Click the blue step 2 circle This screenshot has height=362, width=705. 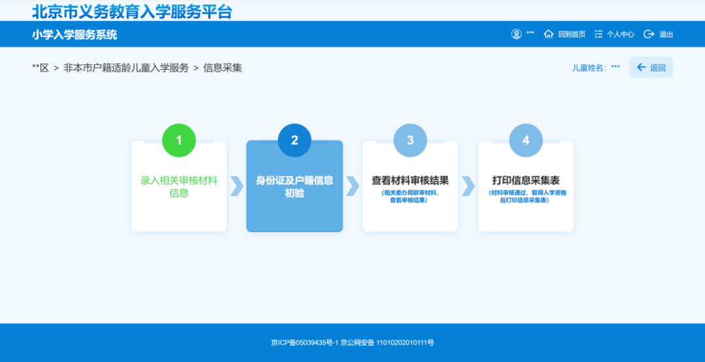(x=294, y=140)
